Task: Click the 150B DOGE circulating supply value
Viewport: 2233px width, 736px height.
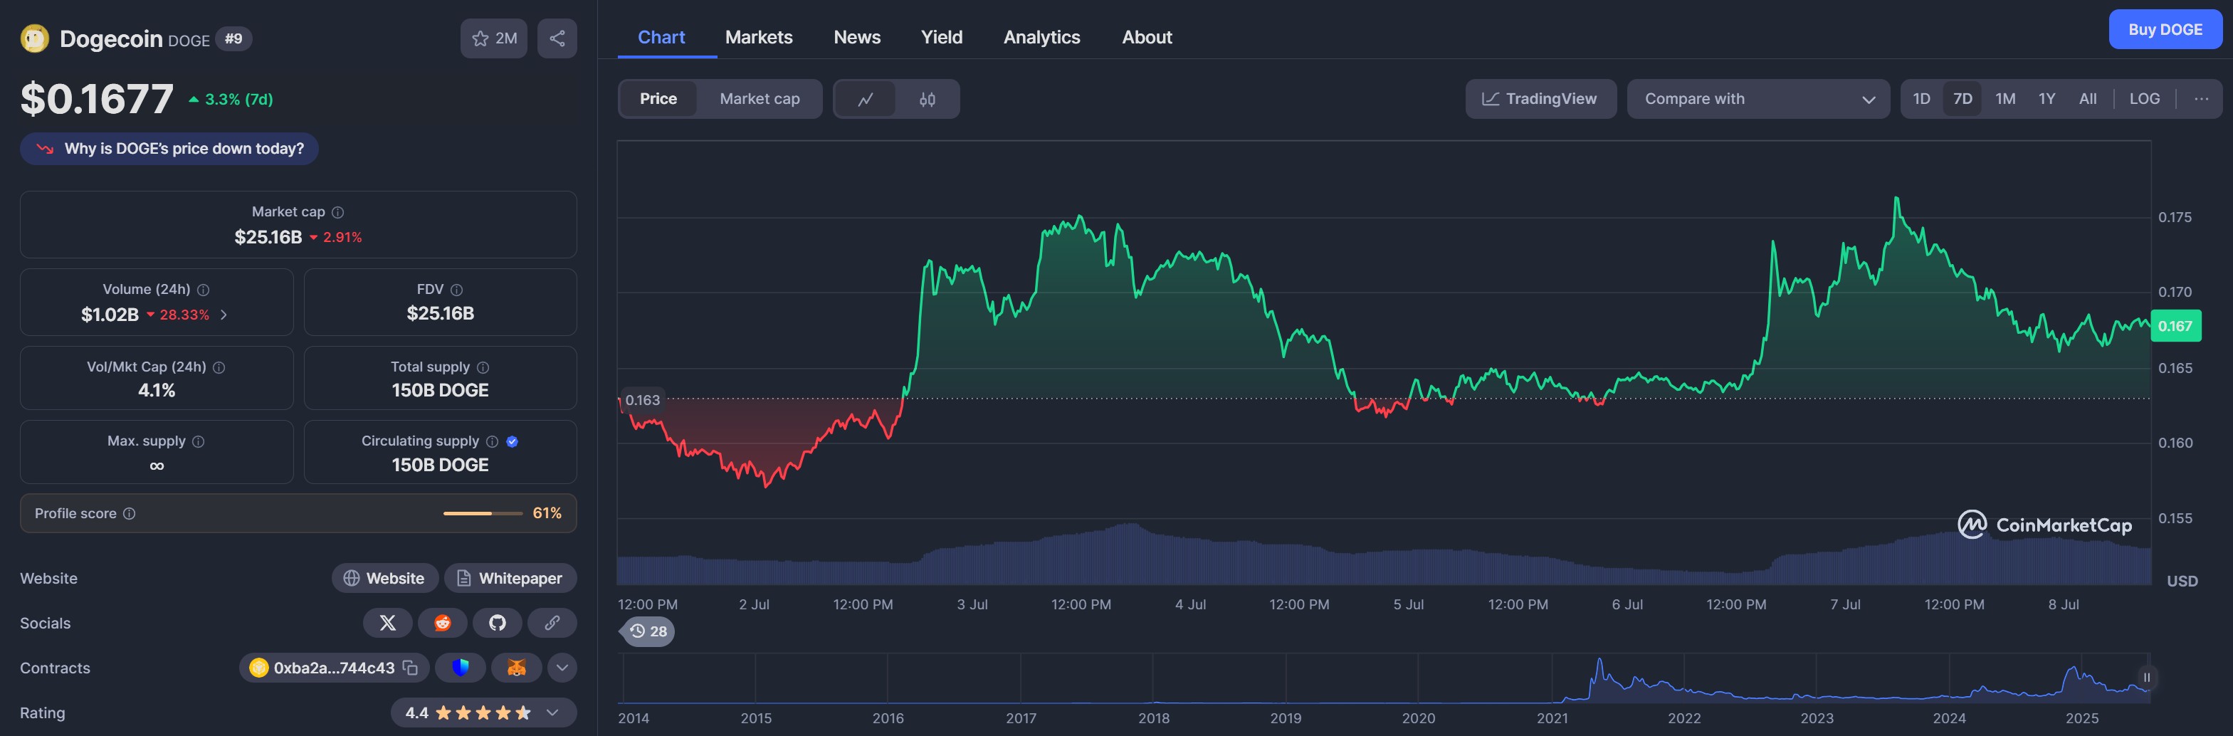Action: pos(439,465)
